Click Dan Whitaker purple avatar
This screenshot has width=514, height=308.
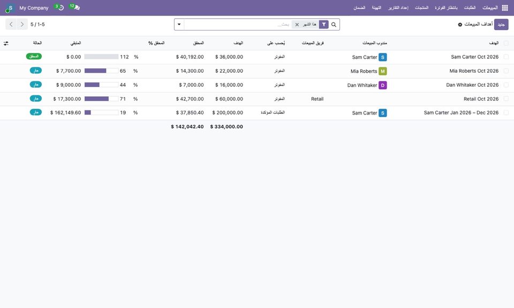(x=382, y=85)
